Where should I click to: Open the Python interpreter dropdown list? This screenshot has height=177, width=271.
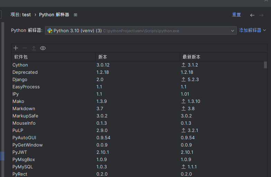click(x=232, y=31)
